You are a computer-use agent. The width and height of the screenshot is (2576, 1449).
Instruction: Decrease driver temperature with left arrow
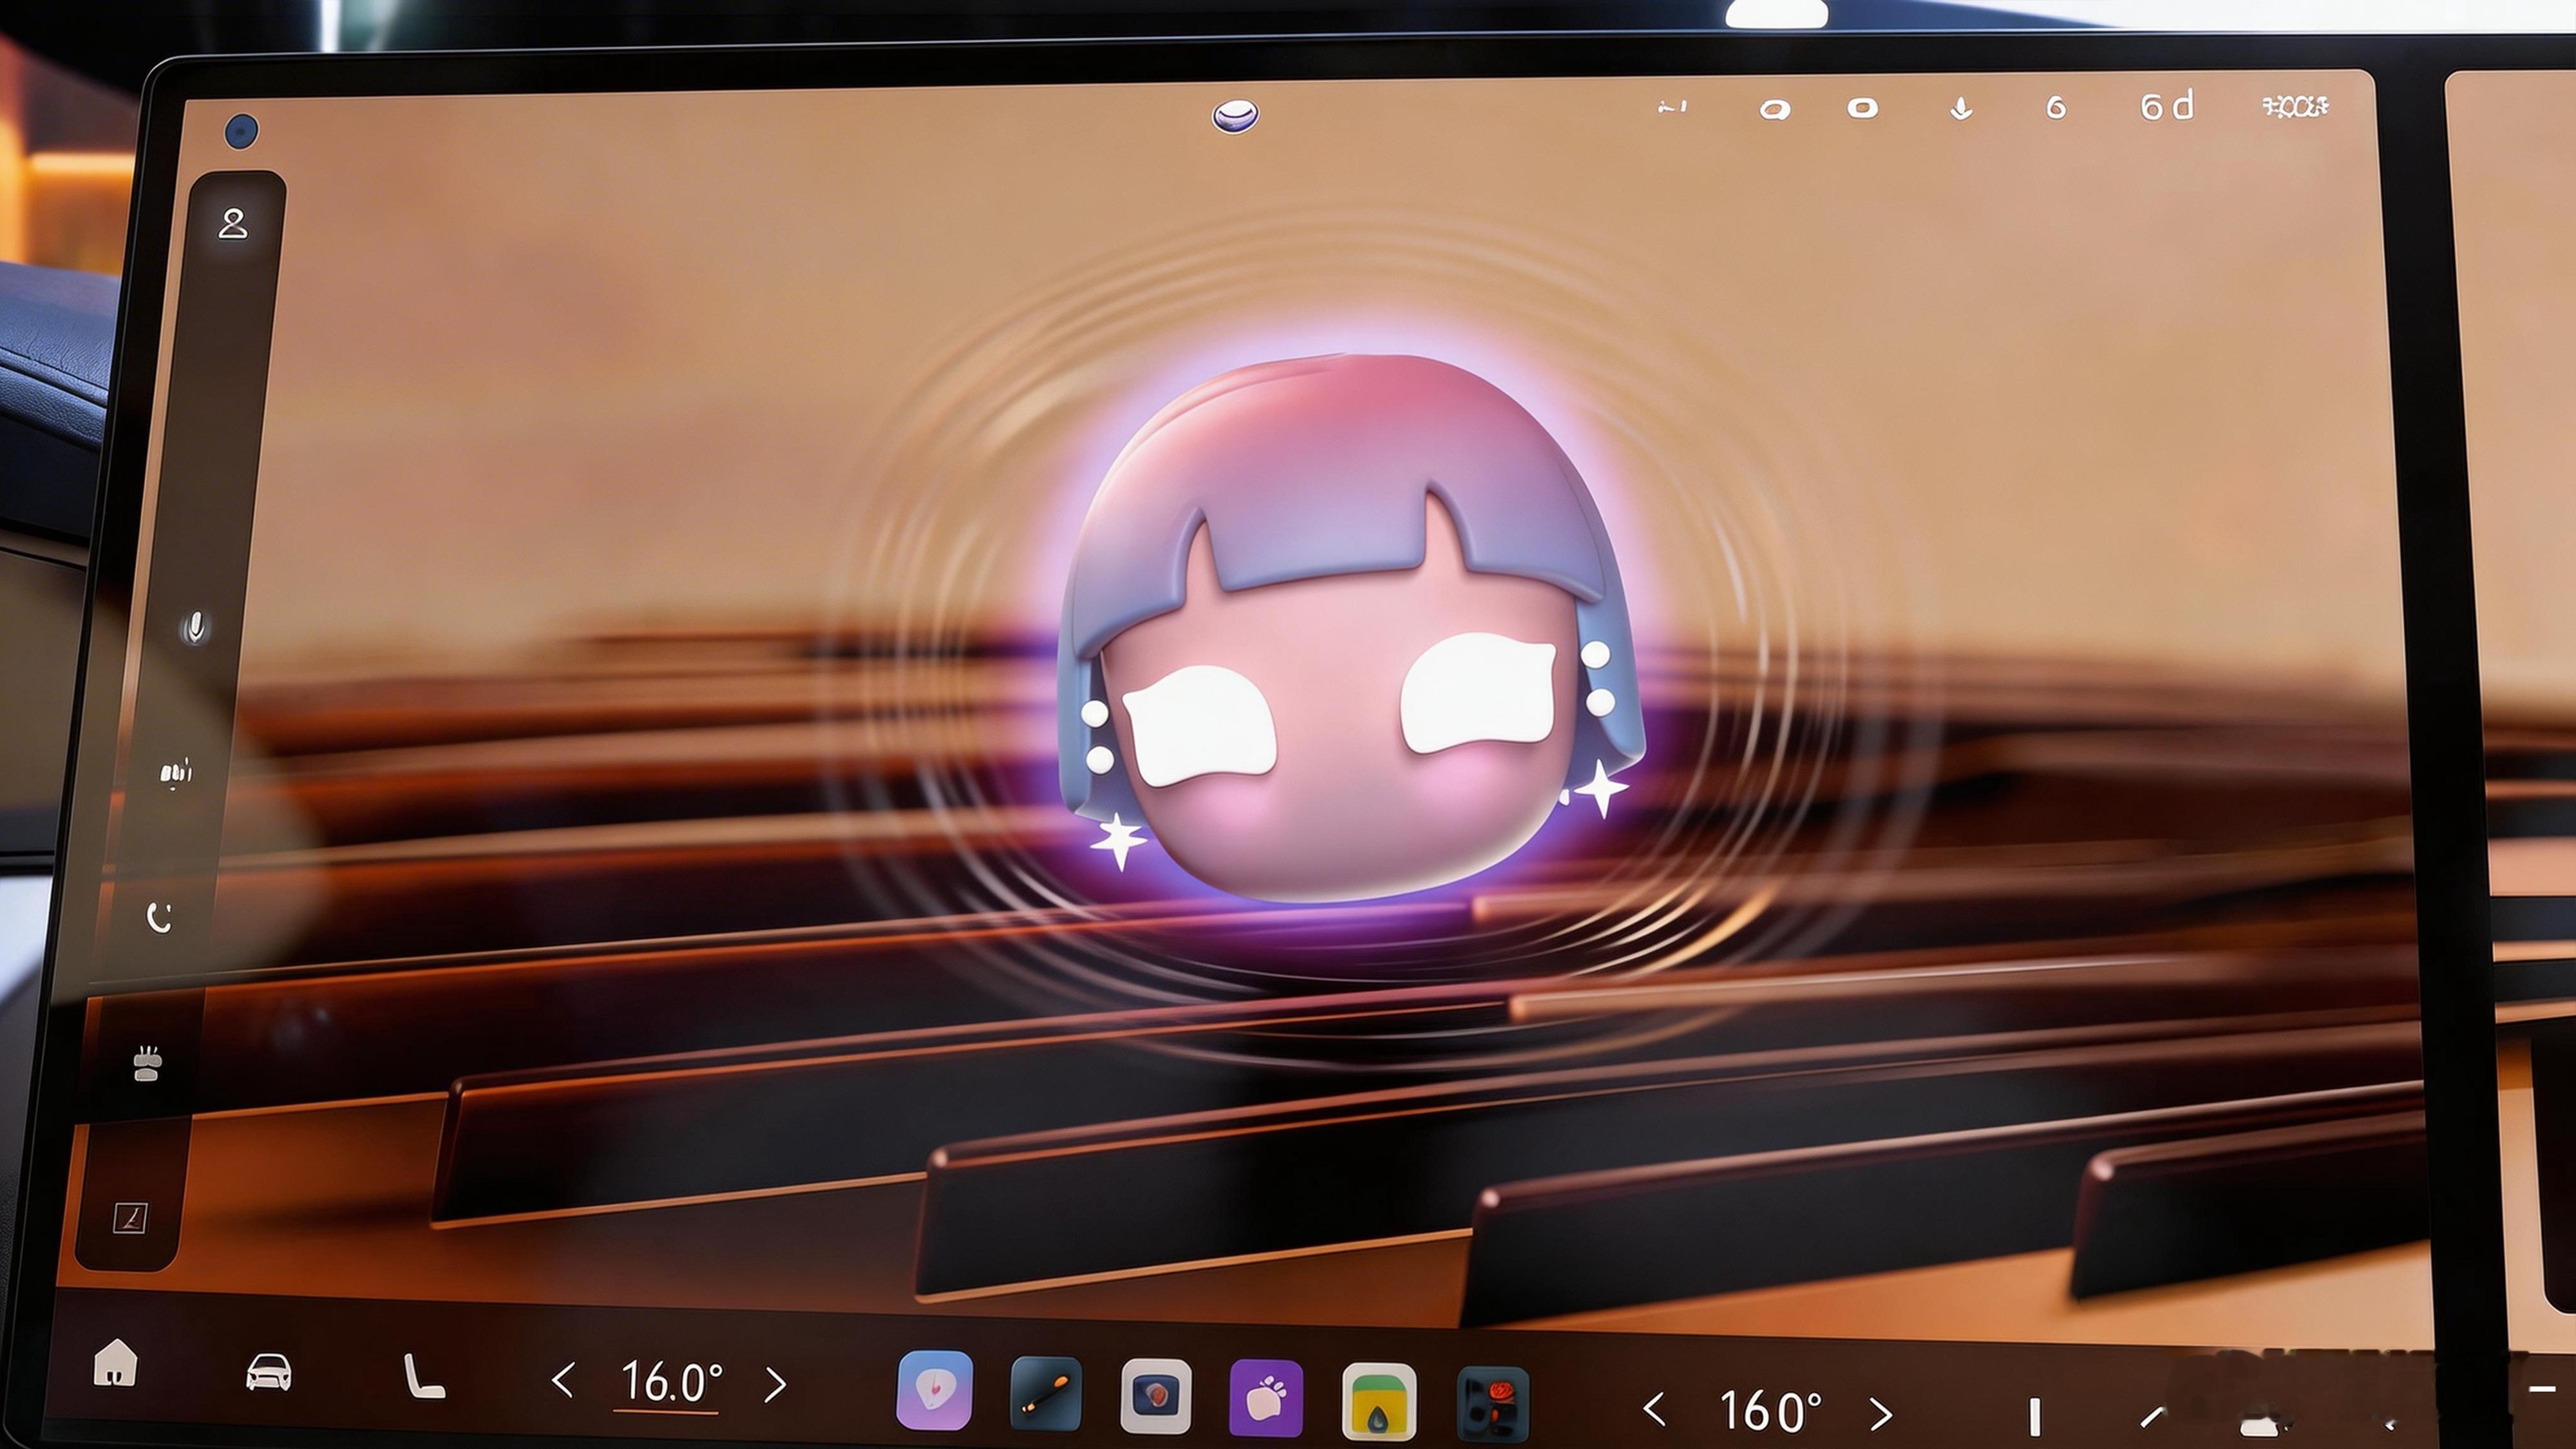click(563, 1381)
